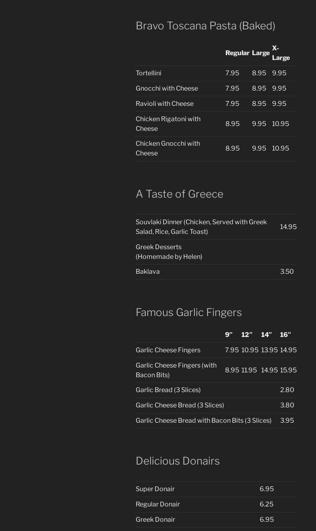Click Chicken Rigatoni with Cheese item
Screen dimensions: 316x531
point(168,124)
